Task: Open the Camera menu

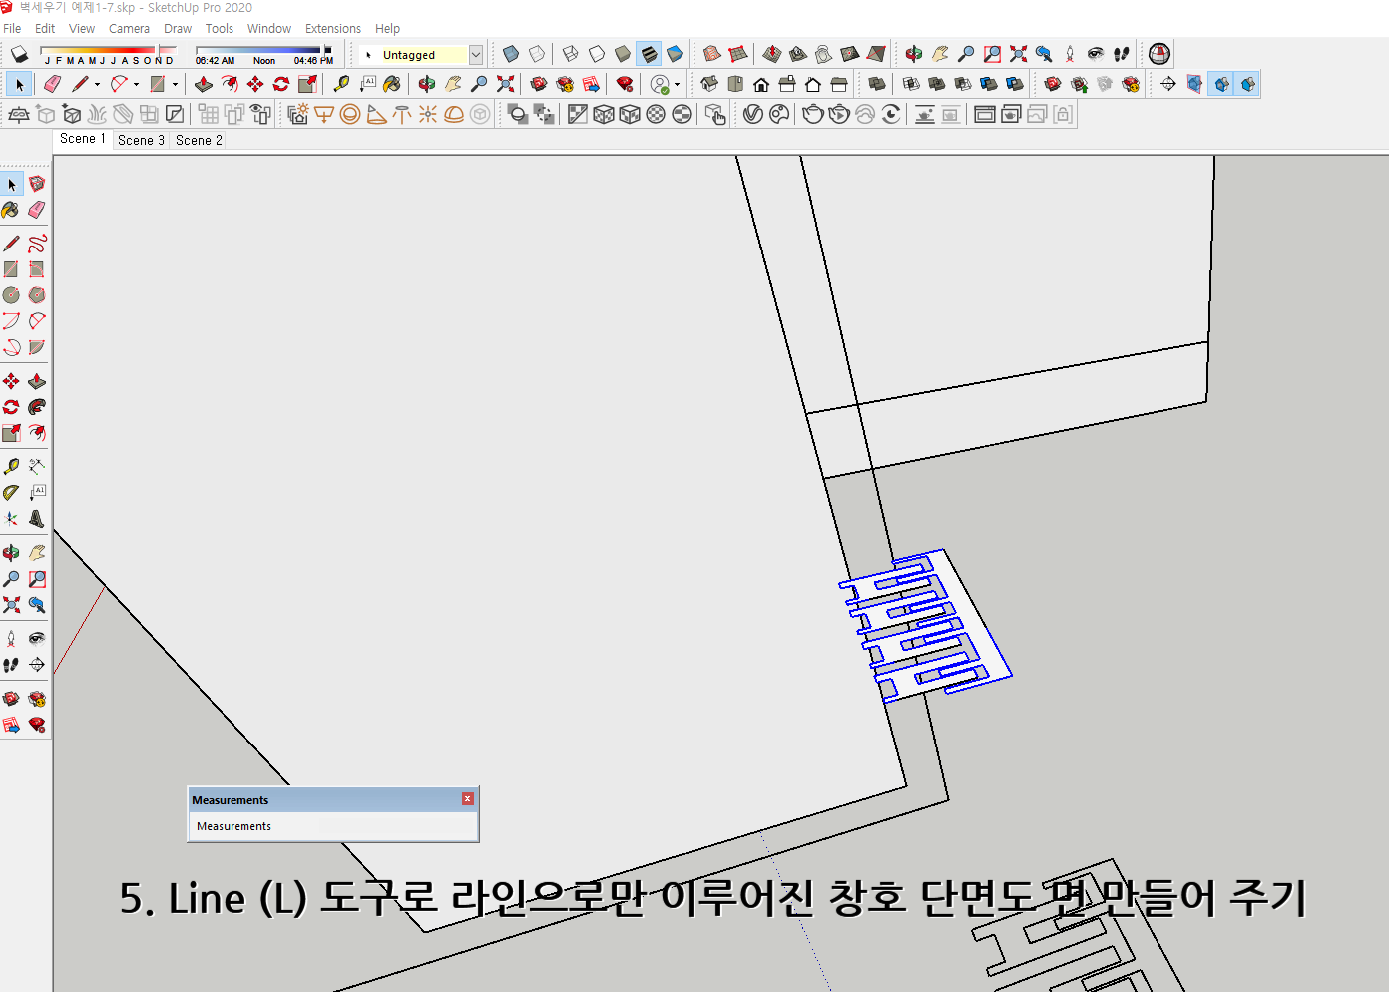Action: [129, 28]
